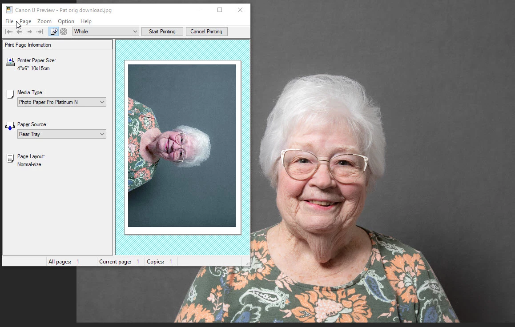Click the Canon IJ Preview title bar icon
Image resolution: width=515 pixels, height=327 pixels.
(x=9, y=10)
